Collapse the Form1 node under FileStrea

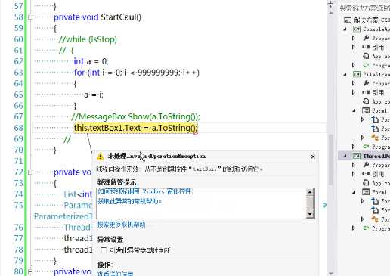(x=354, y=110)
